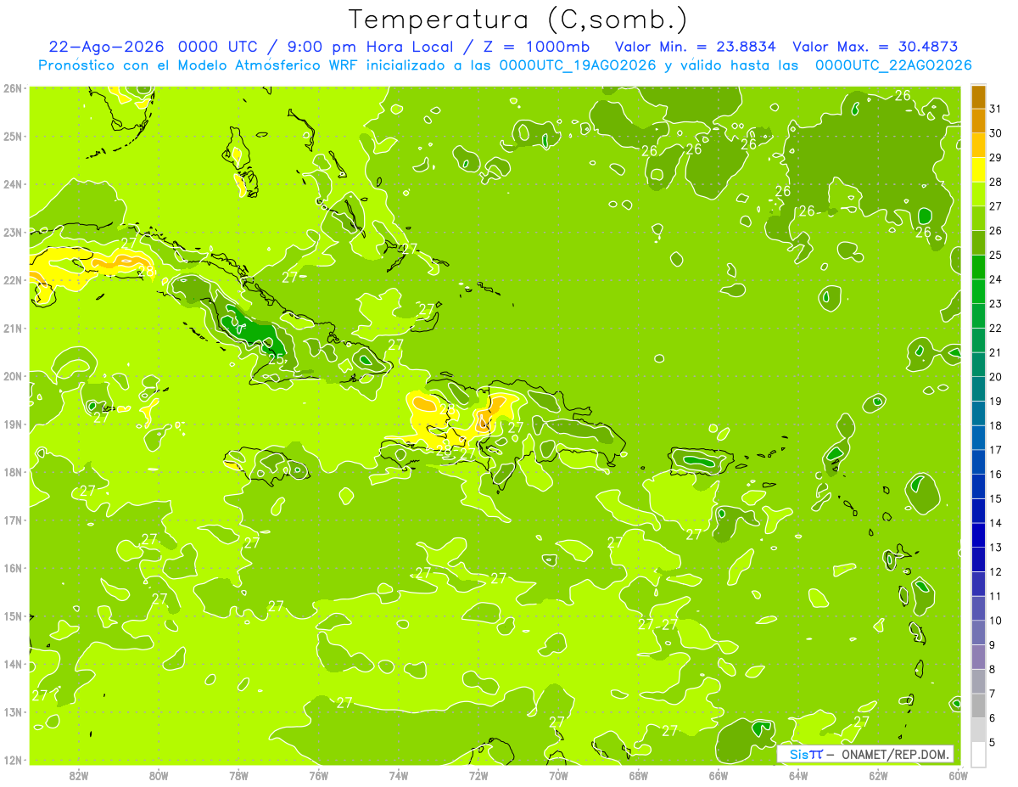Click the '22-Ago-2026 0000 UTC' date text
The height and width of the screenshot is (787, 1018).
point(153,47)
